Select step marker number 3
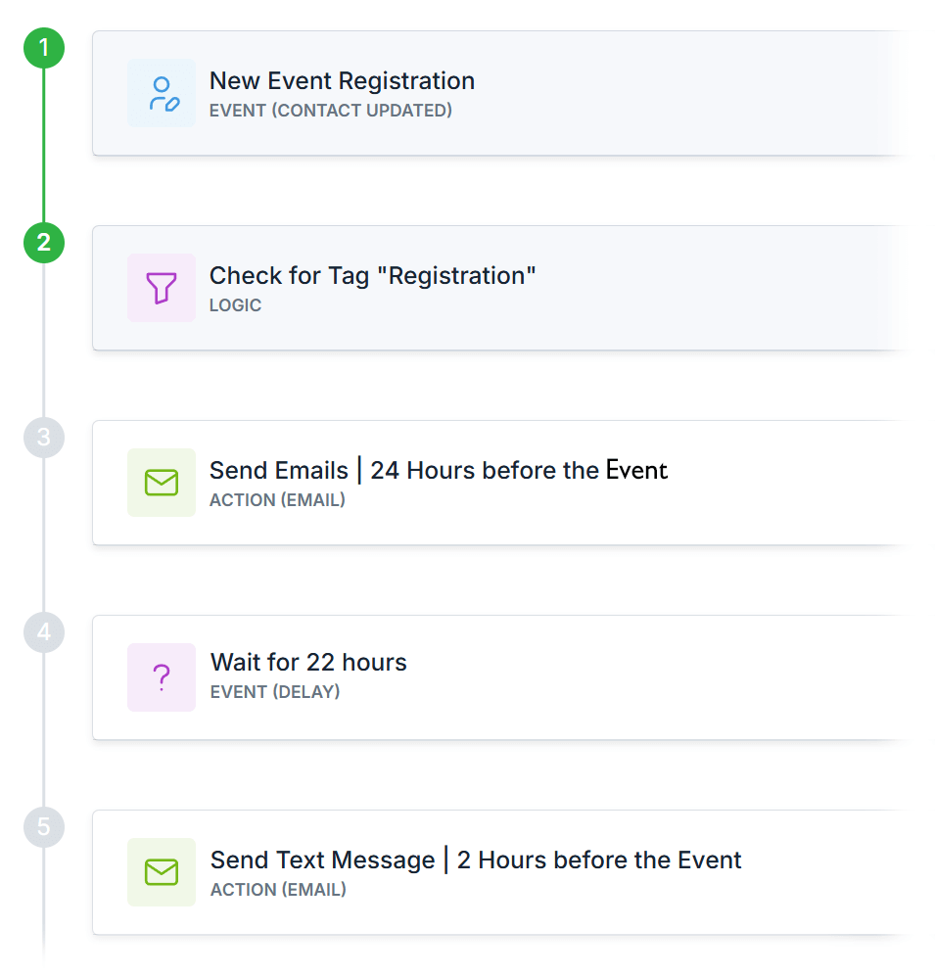Viewport: 935px width, 976px height. point(44,438)
